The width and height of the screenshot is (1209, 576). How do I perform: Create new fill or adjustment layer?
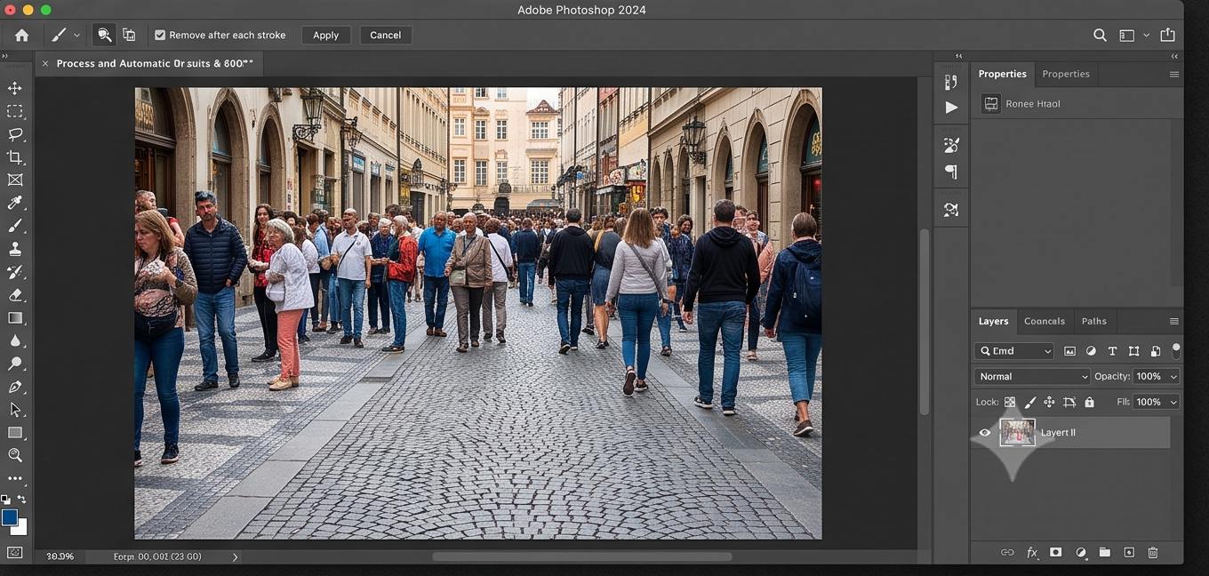1081,552
